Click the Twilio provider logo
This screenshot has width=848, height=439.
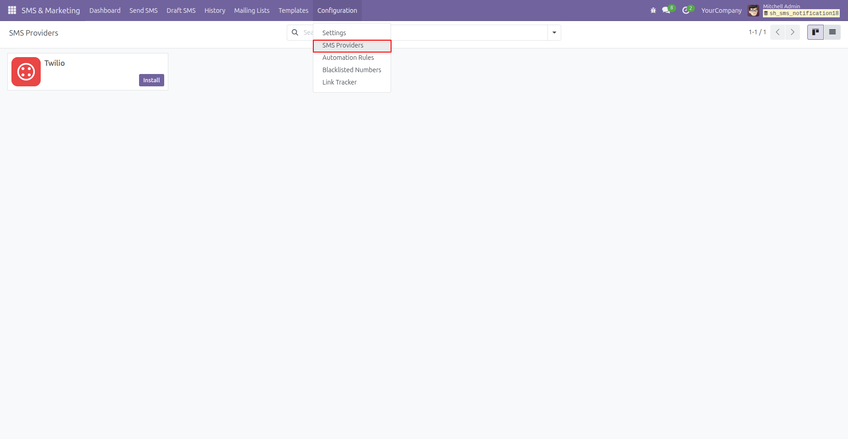[x=26, y=72]
